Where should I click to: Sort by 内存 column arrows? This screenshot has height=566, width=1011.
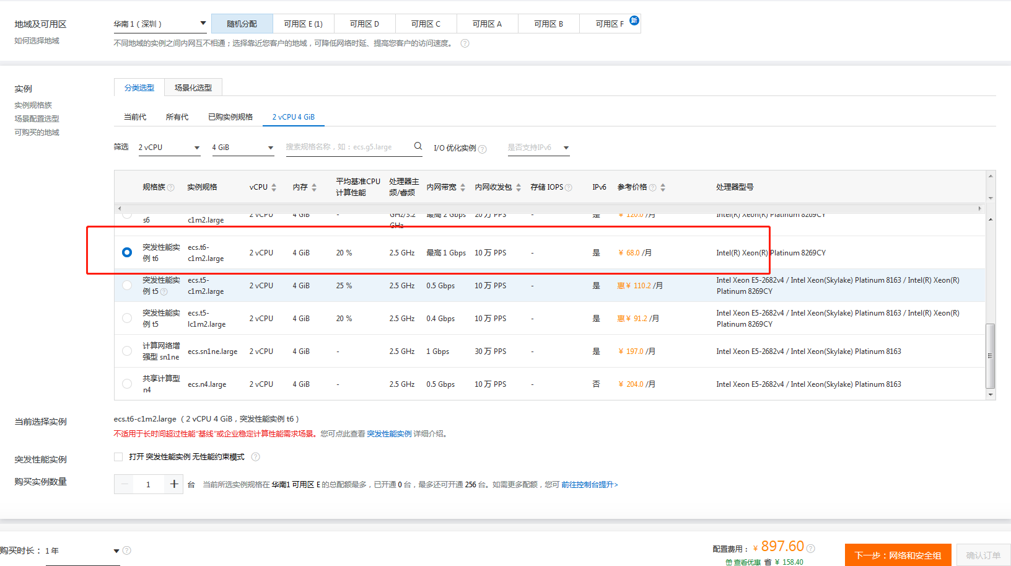coord(314,187)
